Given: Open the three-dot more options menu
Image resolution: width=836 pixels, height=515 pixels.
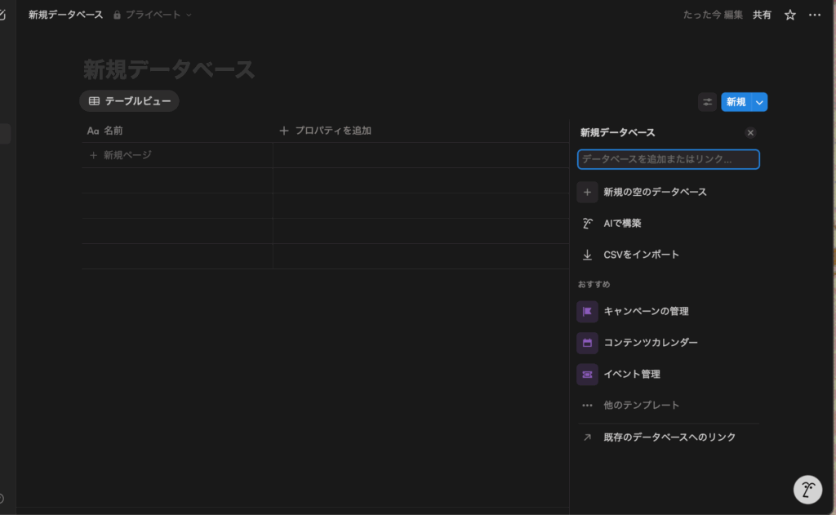Looking at the screenshot, I should click(814, 15).
